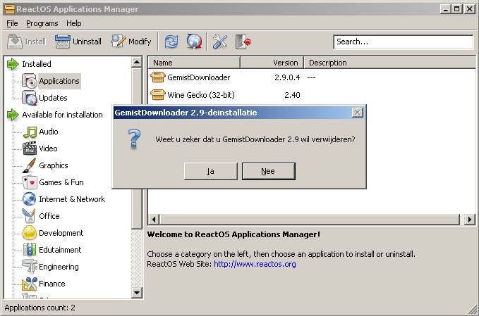Click the Wine Gecko package icon

(157, 95)
